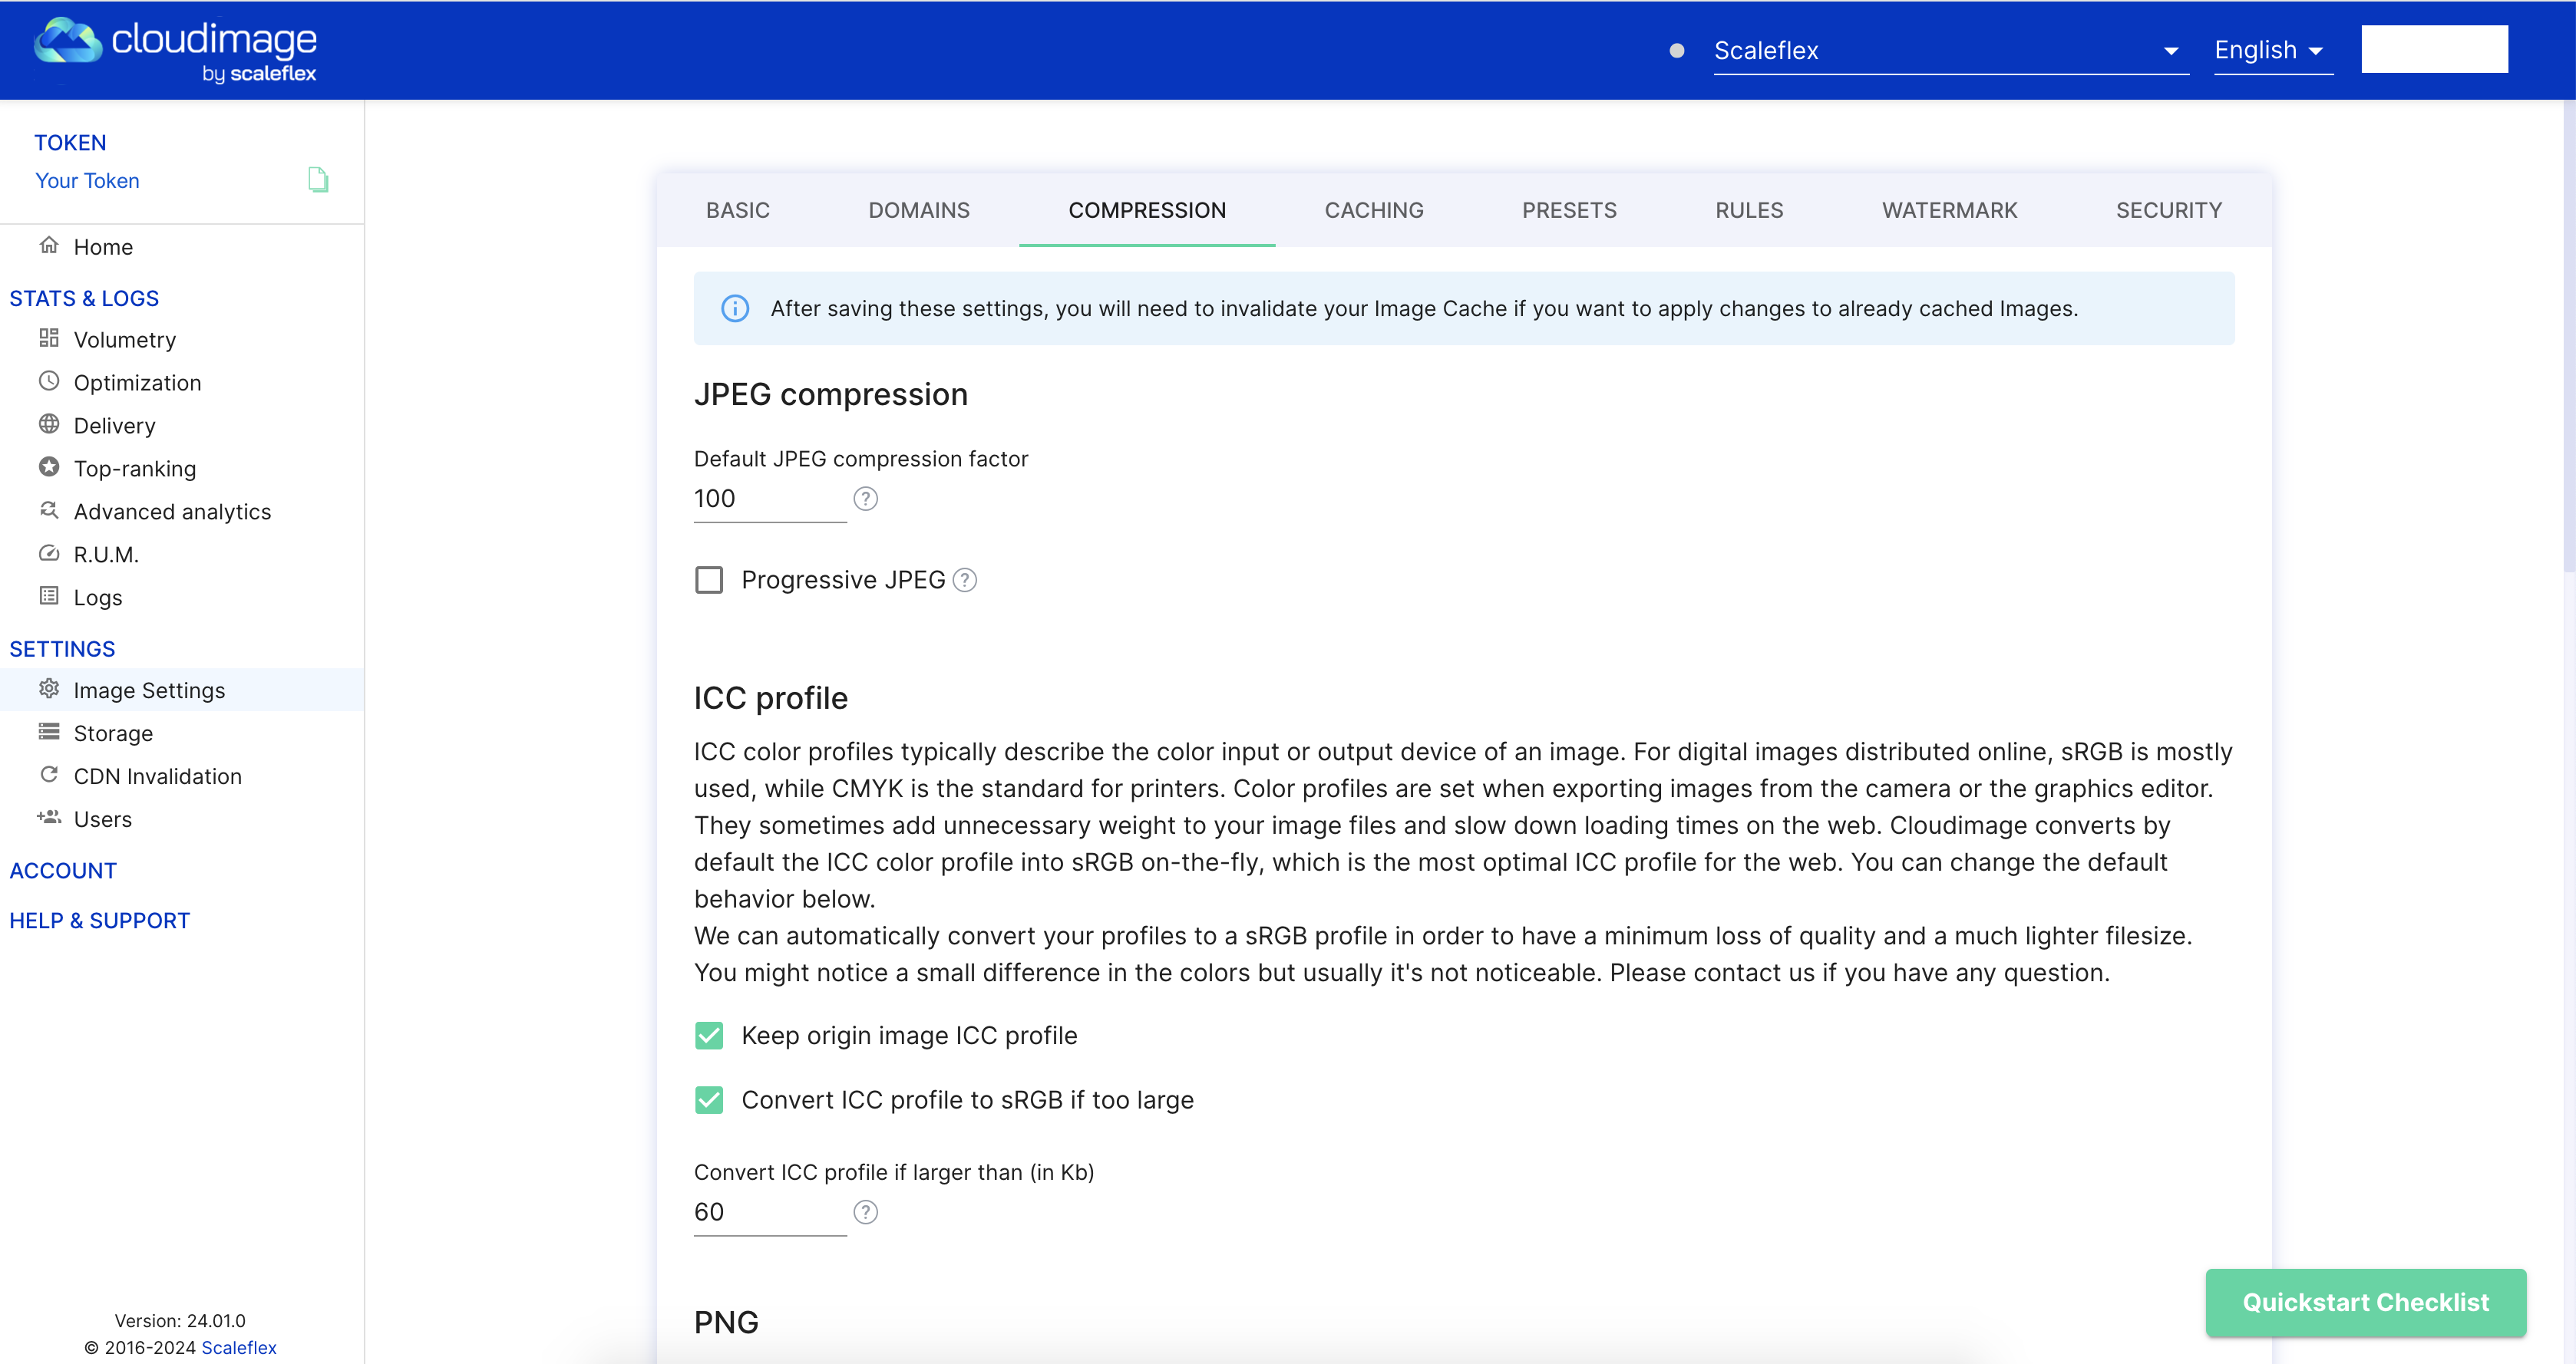
Task: Open the Scaleflex project dropdown
Action: click(x=1949, y=51)
